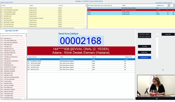175x102 pixels.
Task: Select Klinik Destek Elemanı ASİL unit row
Action: (131, 8)
